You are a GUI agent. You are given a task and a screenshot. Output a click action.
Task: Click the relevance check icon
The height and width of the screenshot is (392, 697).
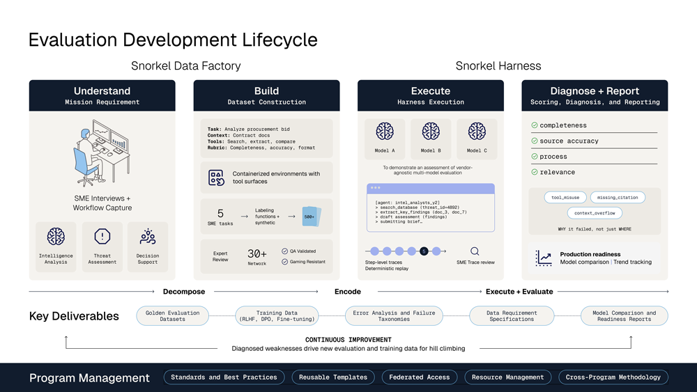point(535,172)
